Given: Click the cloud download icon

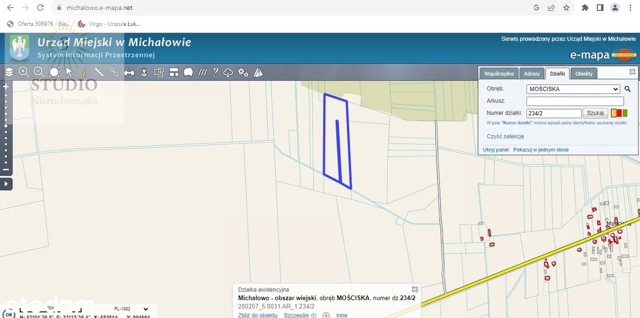Looking at the screenshot, I should (x=228, y=72).
